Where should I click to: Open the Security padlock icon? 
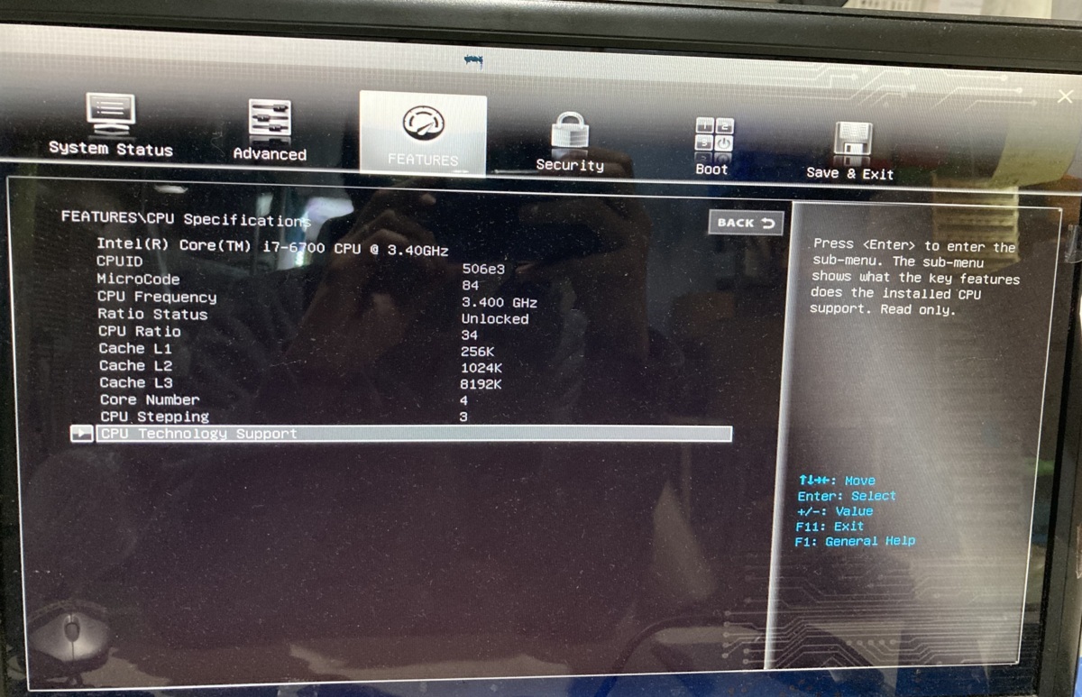569,132
